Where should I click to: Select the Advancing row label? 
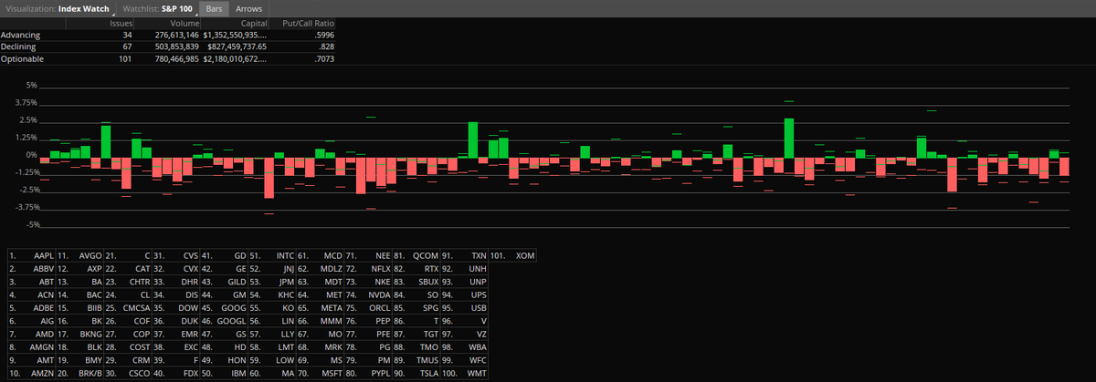tap(21, 34)
